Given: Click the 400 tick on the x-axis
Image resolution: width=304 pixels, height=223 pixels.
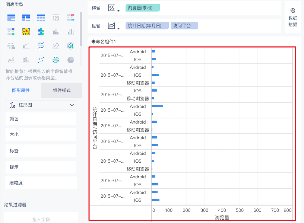Looking at the screenshot, I should click(x=222, y=210).
